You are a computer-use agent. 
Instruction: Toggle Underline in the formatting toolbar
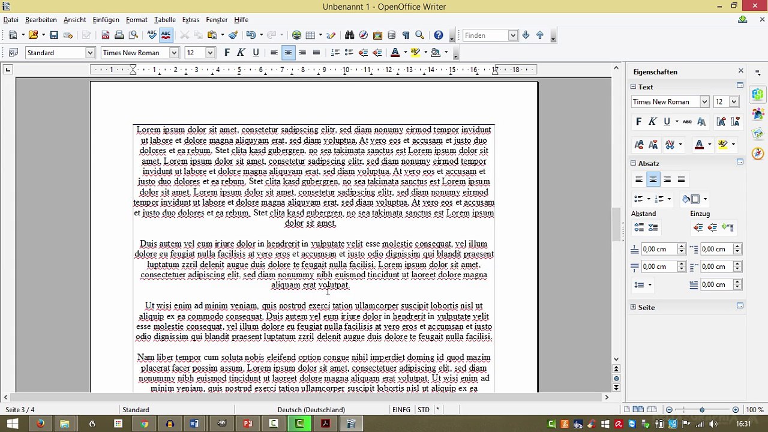[256, 53]
